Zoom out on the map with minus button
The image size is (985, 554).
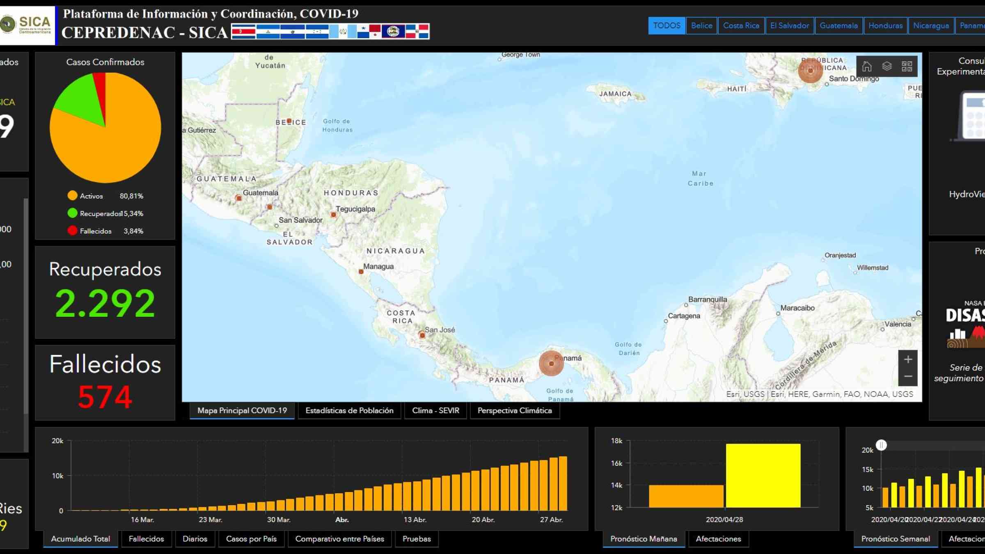coord(908,377)
